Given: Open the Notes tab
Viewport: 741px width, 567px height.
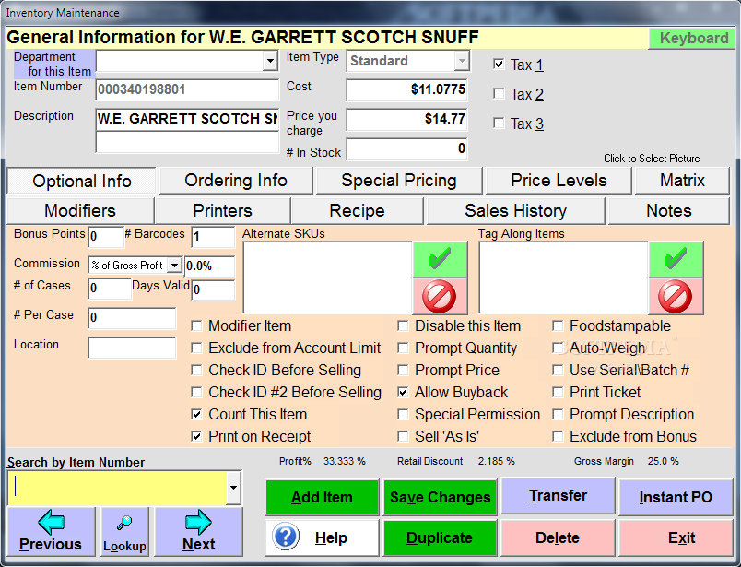Looking at the screenshot, I should [669, 210].
